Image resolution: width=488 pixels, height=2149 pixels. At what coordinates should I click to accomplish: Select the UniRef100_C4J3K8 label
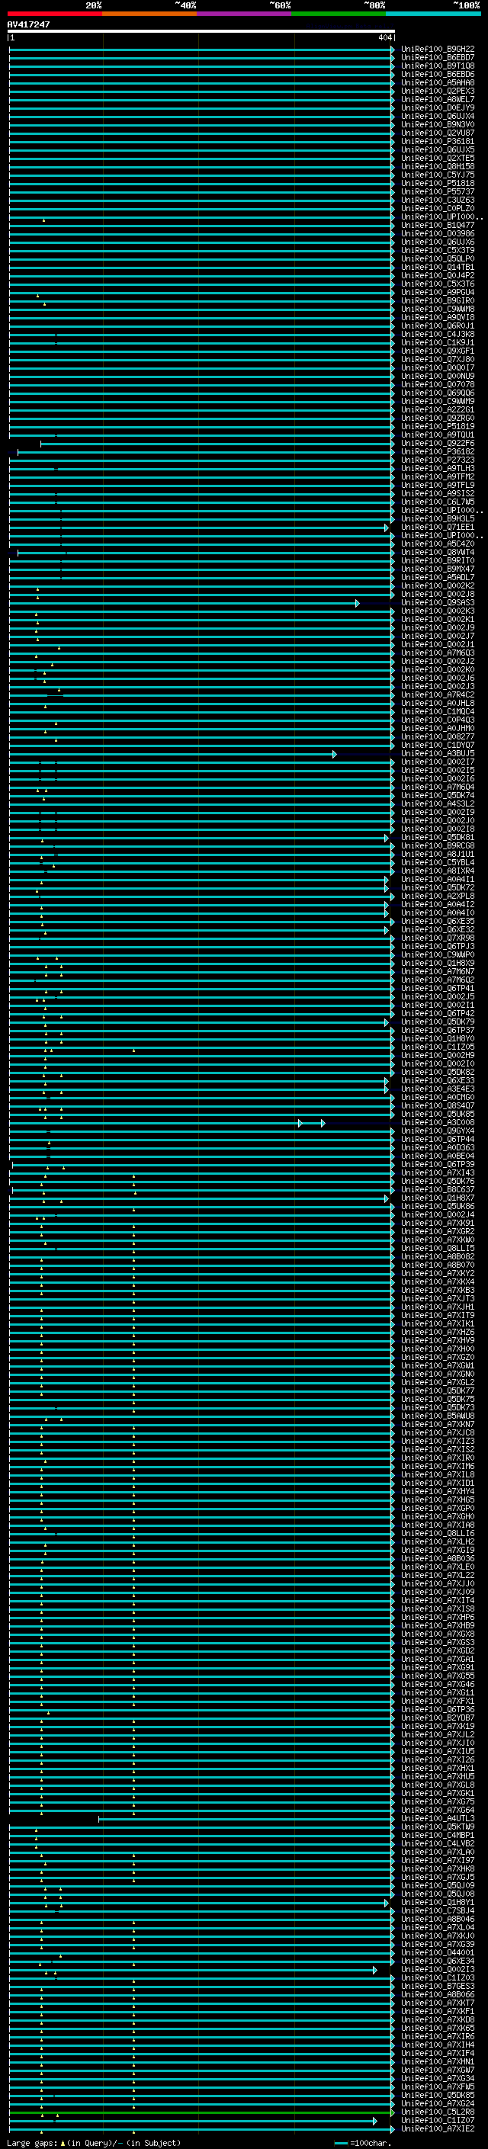coord(438,335)
